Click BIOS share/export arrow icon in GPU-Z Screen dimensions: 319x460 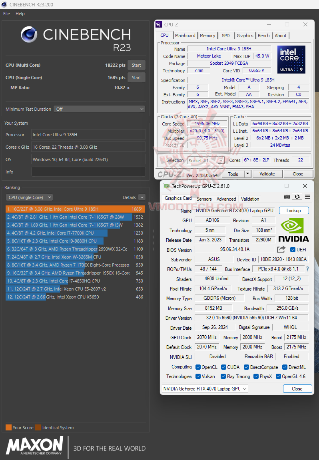coord(281,249)
